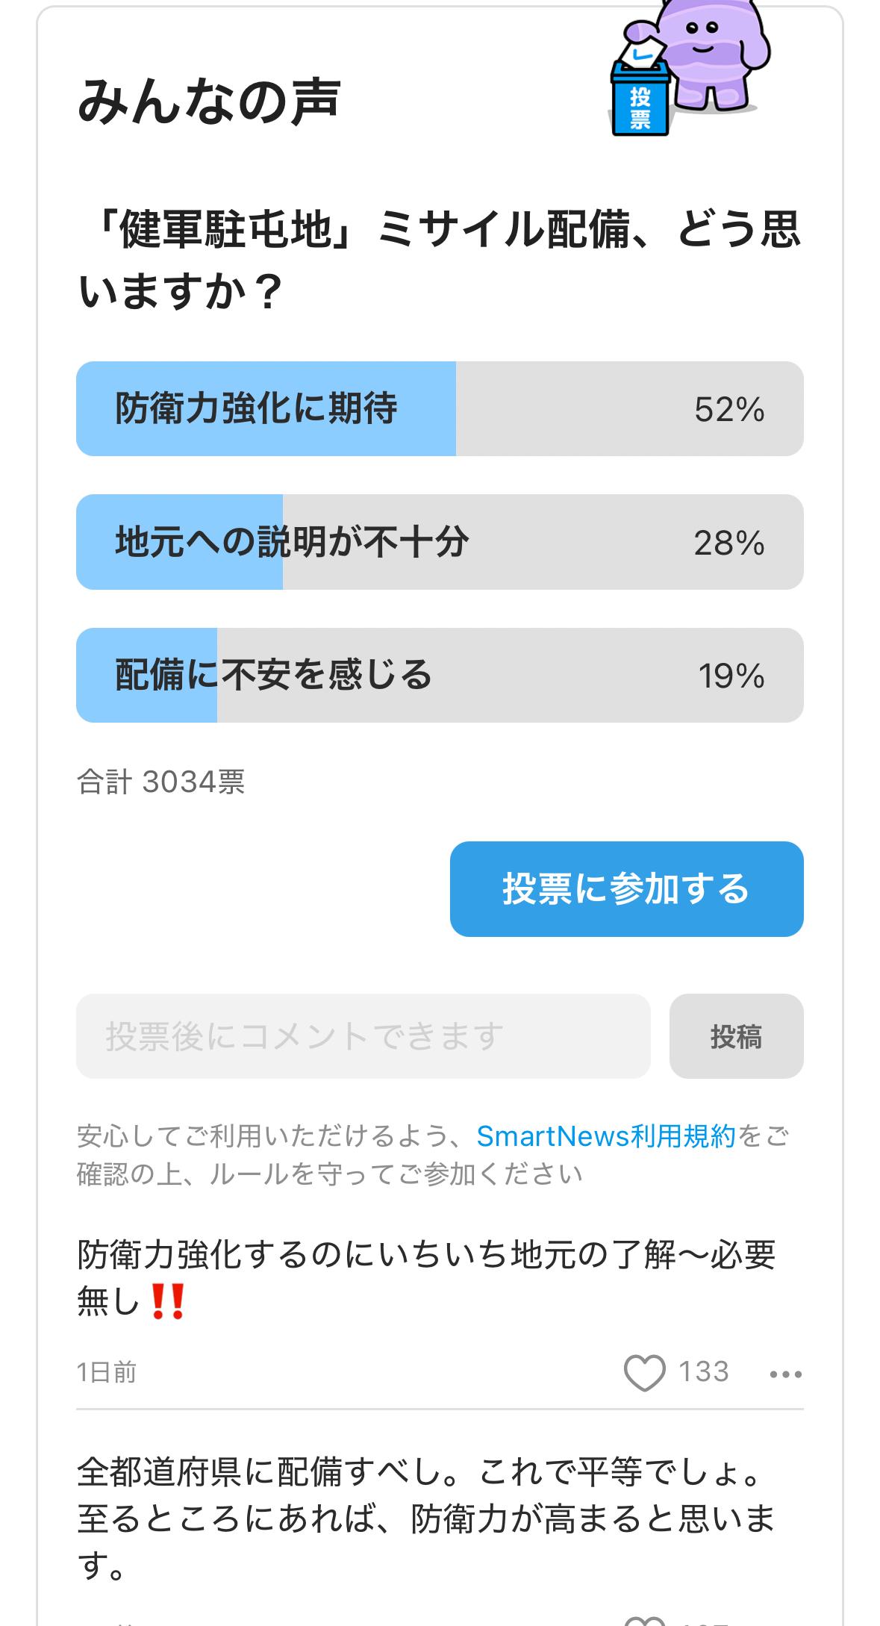Open the 全都道府県に配備すべし comment
The height and width of the screenshot is (1626, 880).
[x=425, y=1518]
